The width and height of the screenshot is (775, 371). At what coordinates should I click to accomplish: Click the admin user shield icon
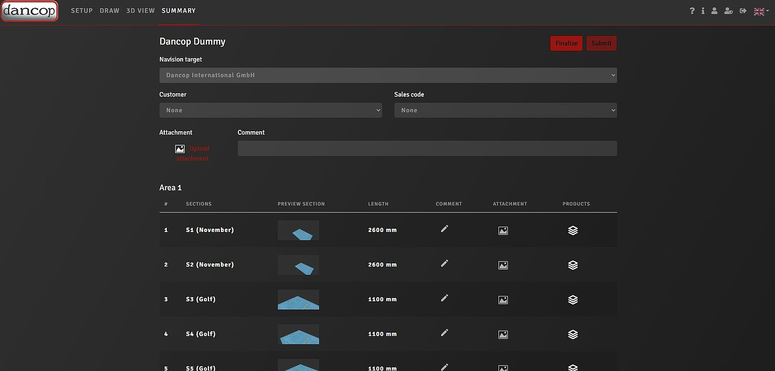point(728,11)
